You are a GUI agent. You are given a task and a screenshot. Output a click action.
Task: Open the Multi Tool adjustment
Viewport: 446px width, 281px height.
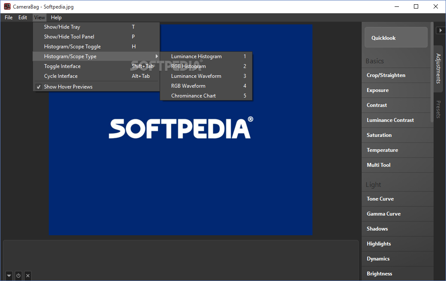398,165
